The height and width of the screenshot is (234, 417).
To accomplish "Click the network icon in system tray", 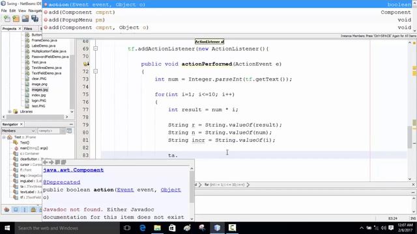I will pos(376,228).
